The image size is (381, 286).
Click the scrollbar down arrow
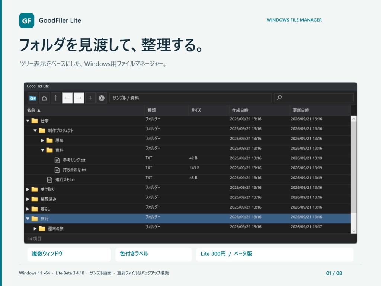pyautogui.click(x=354, y=231)
